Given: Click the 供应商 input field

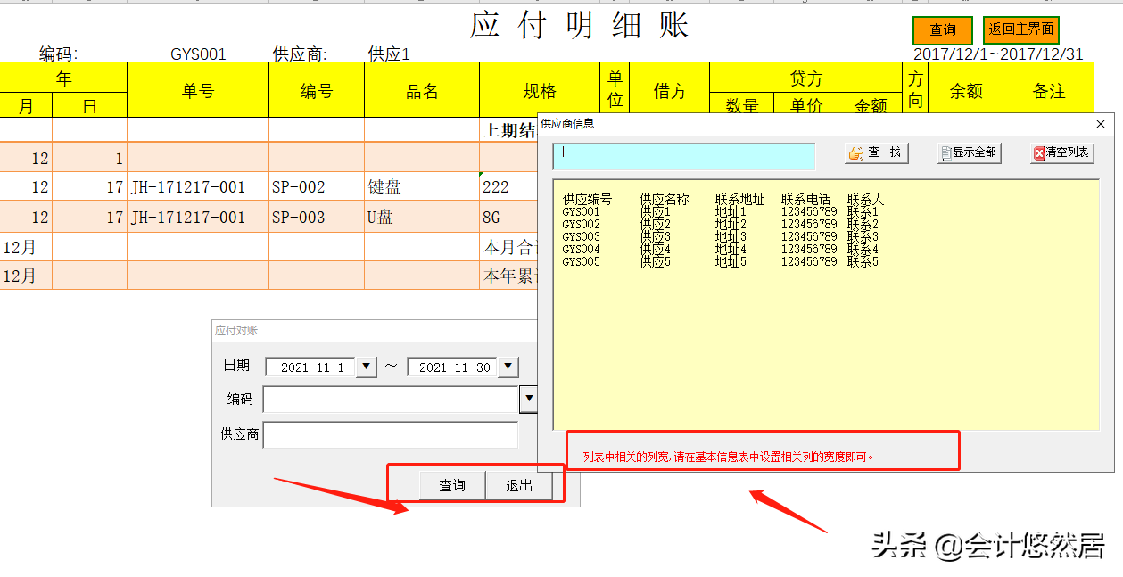Looking at the screenshot, I should (x=390, y=434).
